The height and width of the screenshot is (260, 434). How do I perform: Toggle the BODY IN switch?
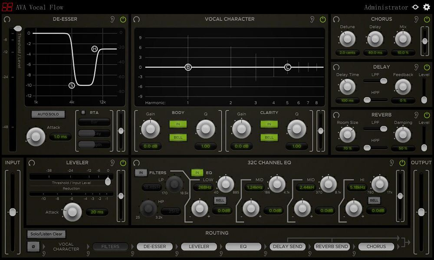click(178, 124)
